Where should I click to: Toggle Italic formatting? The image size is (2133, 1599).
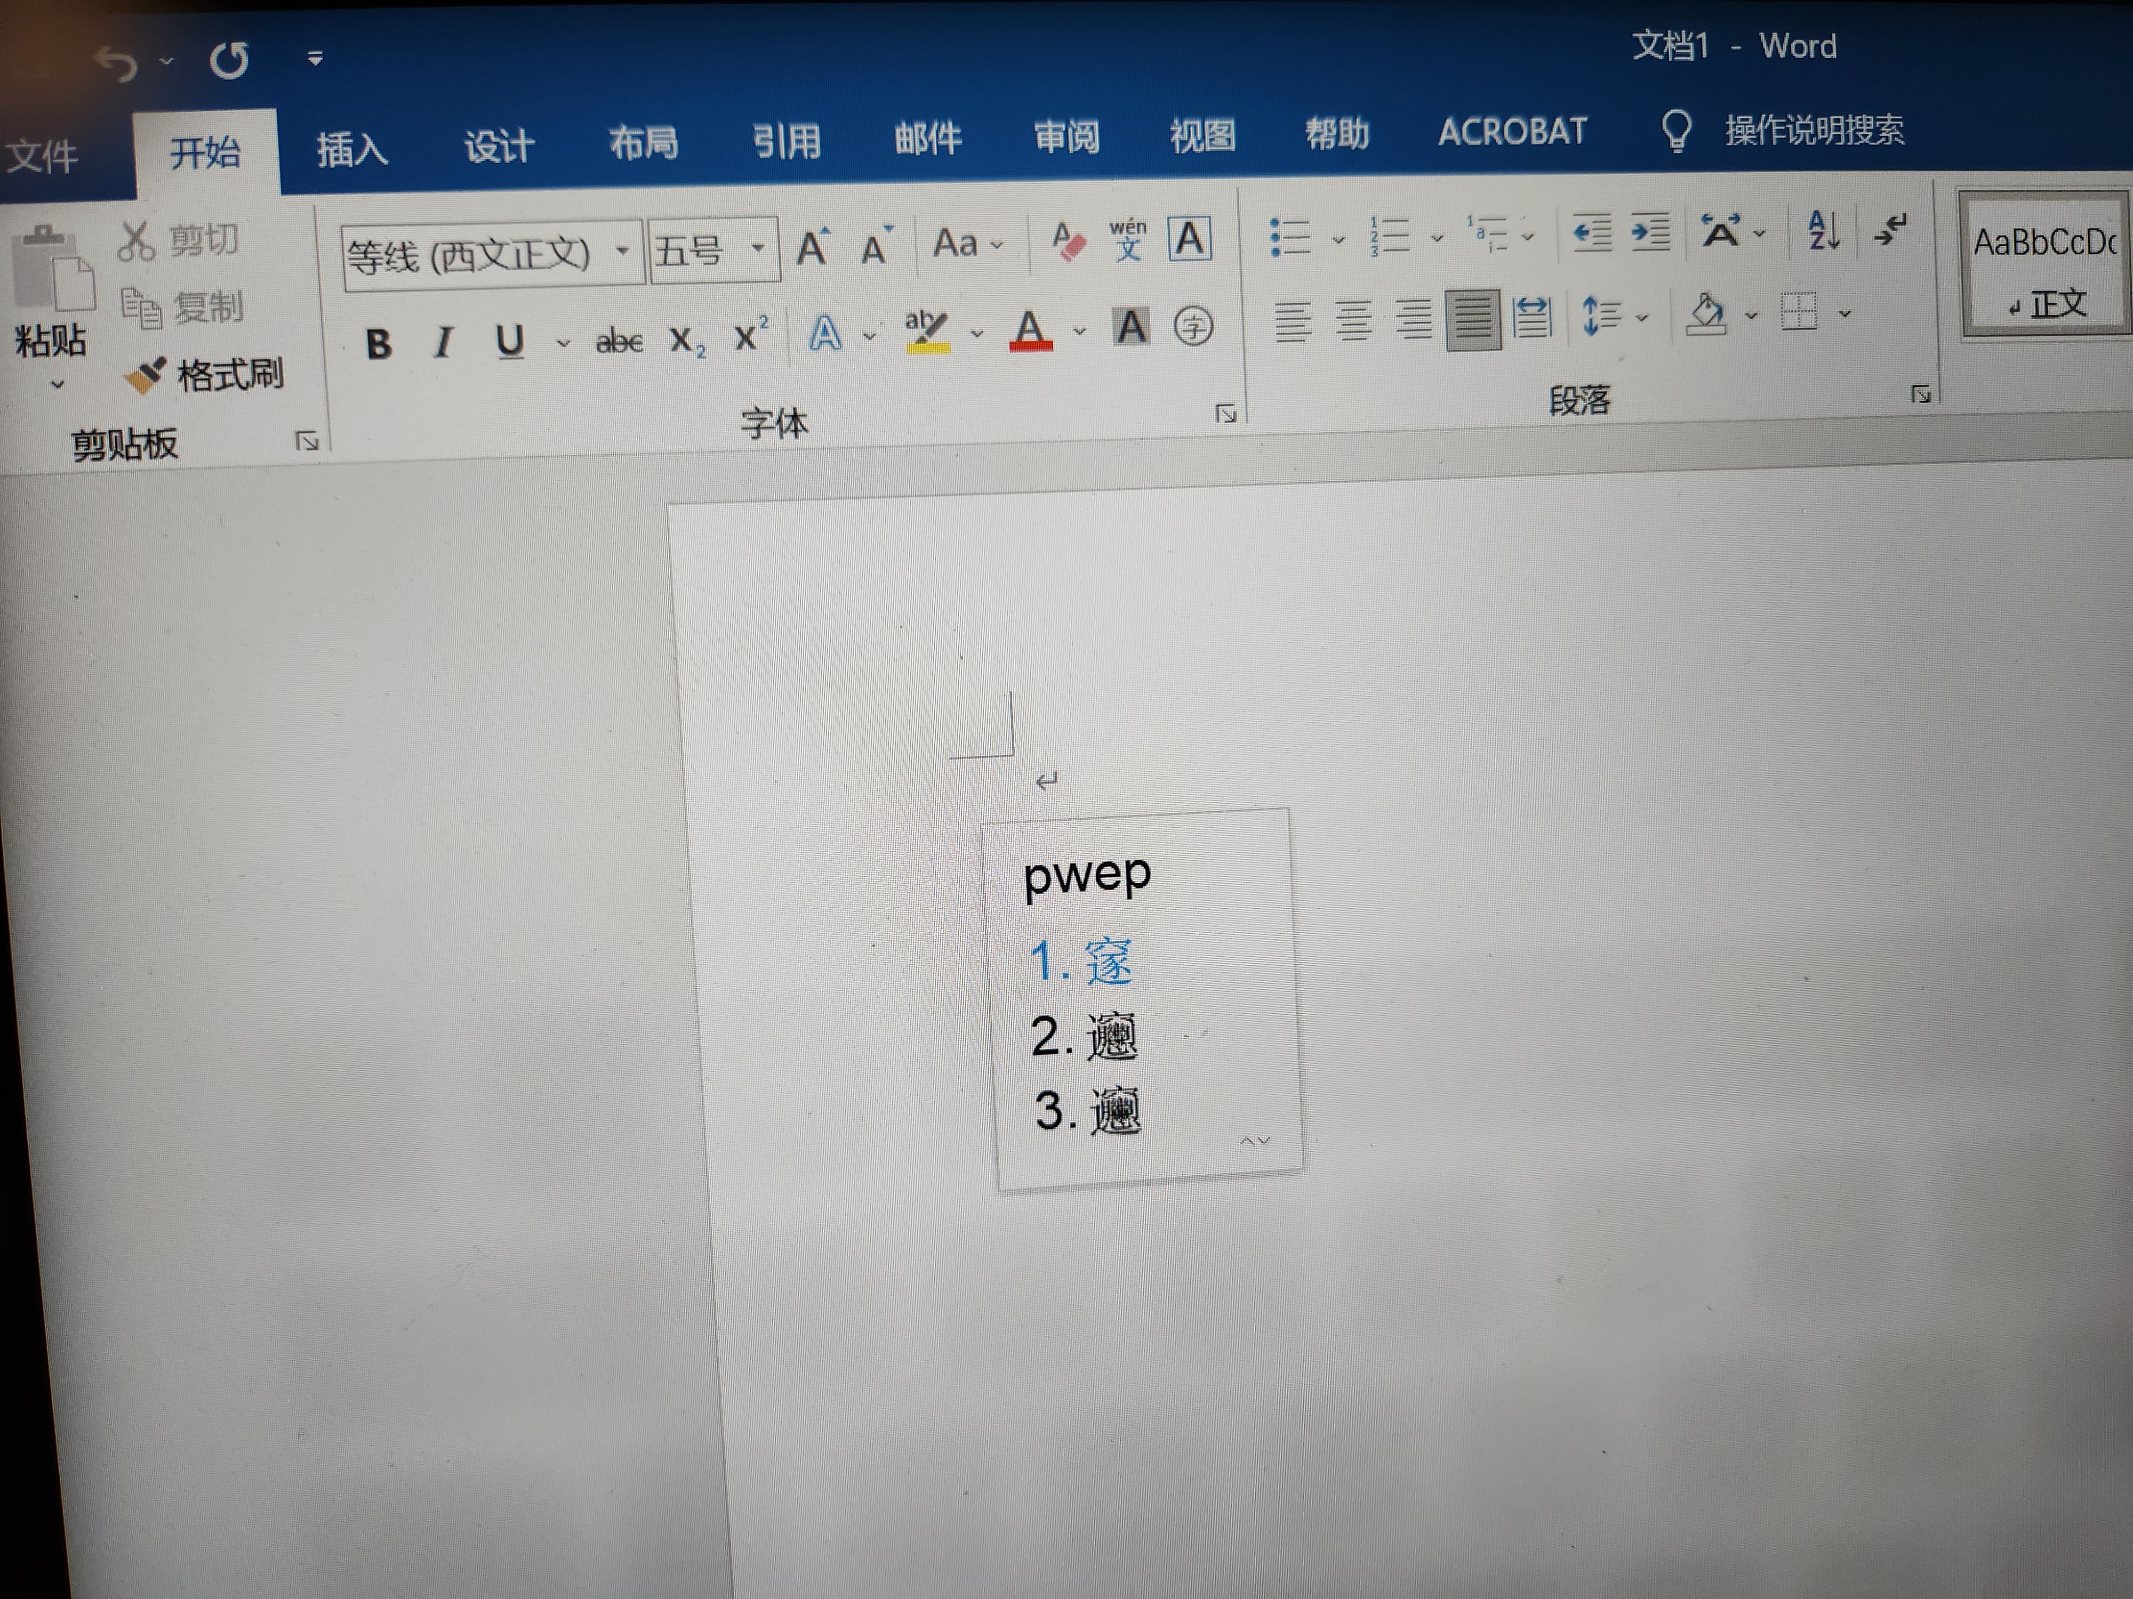(x=443, y=342)
